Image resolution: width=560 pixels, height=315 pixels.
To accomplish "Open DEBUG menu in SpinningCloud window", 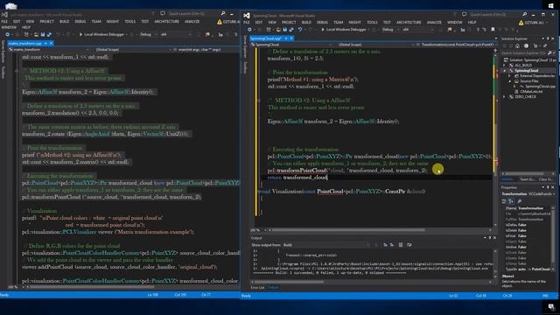I will tap(322, 22).
